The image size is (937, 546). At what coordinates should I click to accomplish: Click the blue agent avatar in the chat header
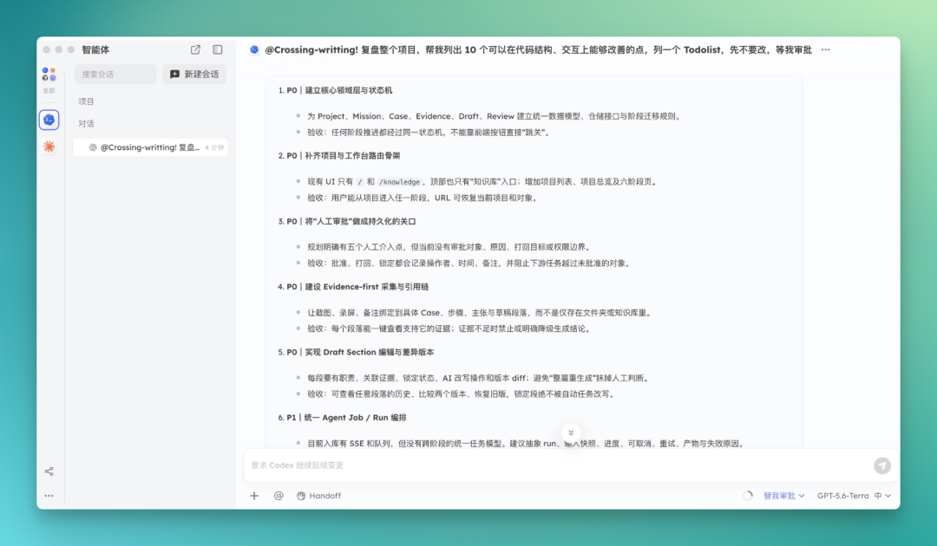[254, 49]
